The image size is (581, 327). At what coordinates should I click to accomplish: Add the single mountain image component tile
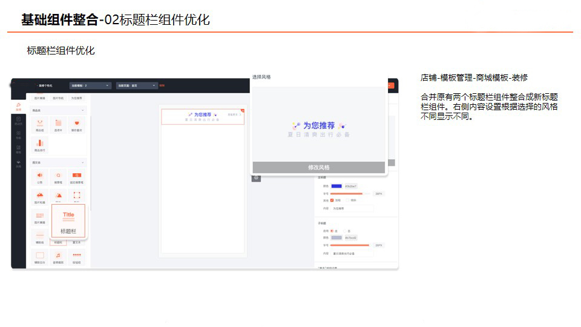tap(58, 196)
